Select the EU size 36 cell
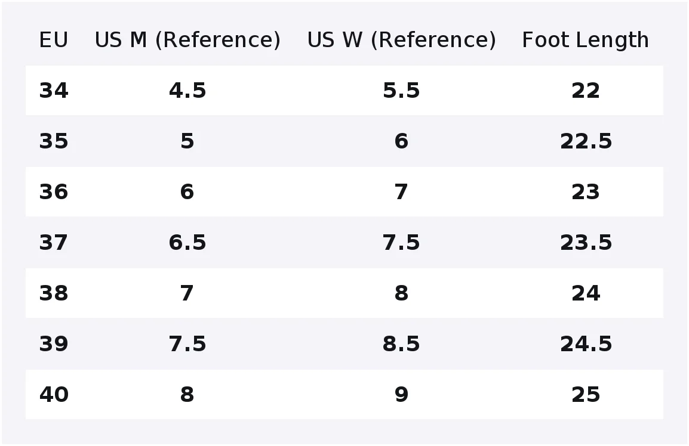689x446 pixels. (54, 192)
